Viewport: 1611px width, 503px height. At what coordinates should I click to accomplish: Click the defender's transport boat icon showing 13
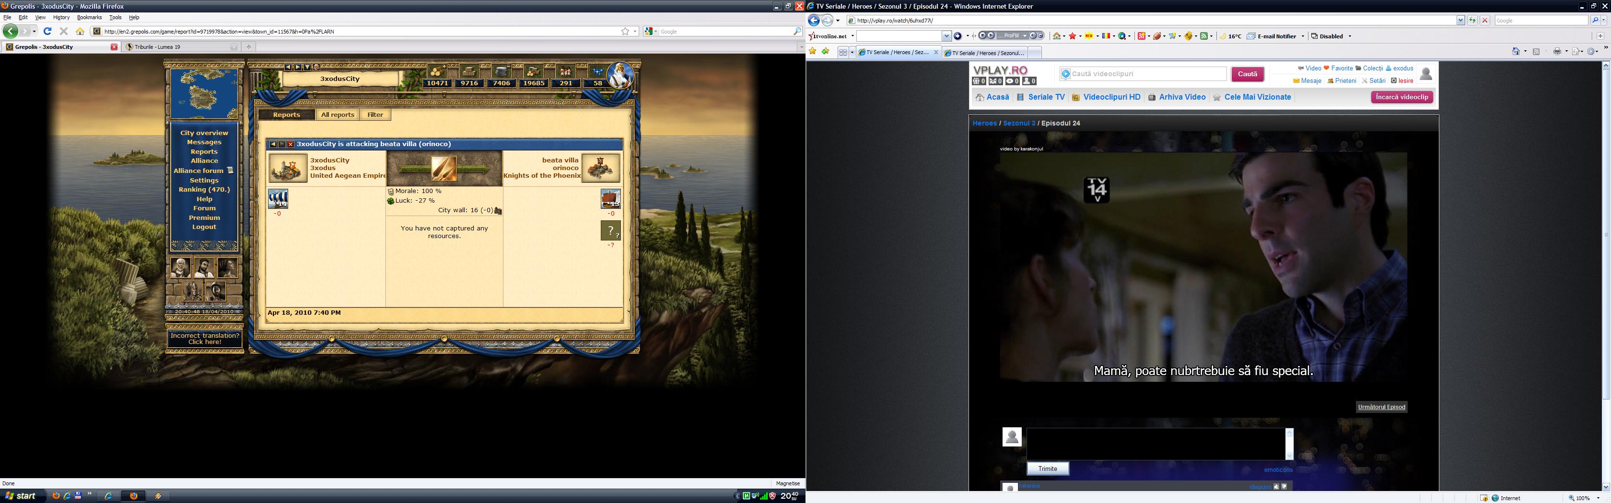pos(610,199)
